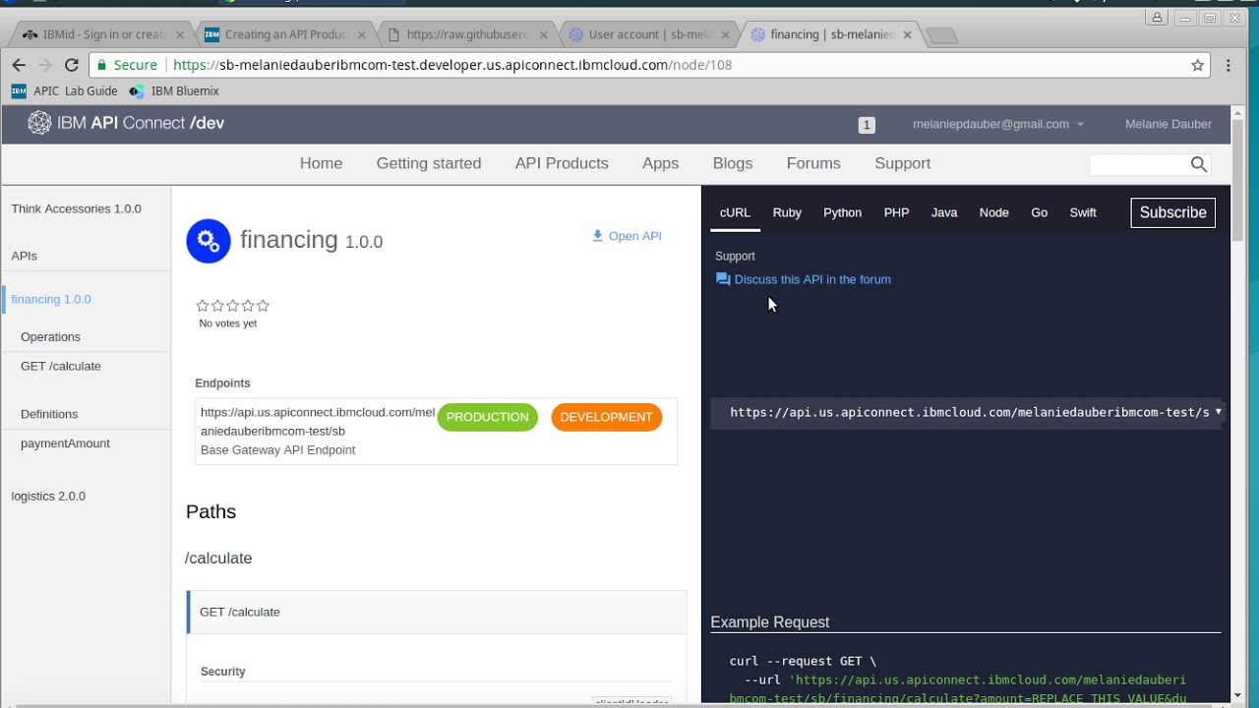
Task: Open API Products menu item
Action: 562,163
